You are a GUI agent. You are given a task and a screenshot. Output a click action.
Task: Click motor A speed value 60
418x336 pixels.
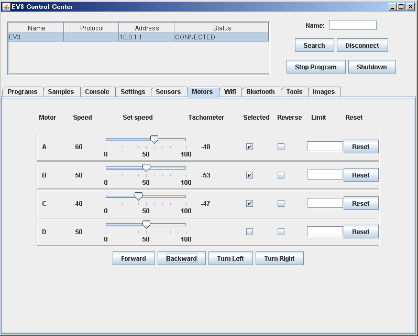79,146
